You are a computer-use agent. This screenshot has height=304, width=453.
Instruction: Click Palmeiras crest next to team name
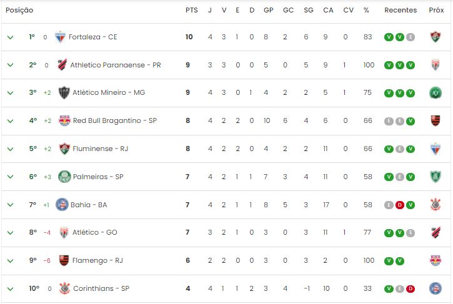point(64,177)
